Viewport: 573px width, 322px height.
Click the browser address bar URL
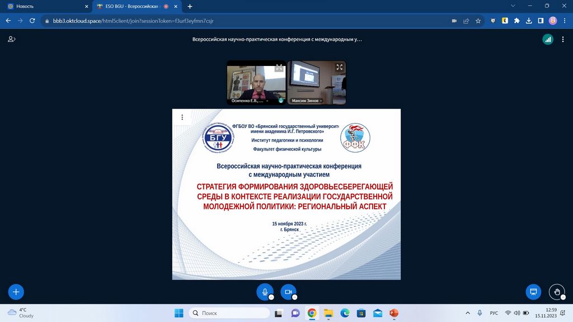[134, 21]
